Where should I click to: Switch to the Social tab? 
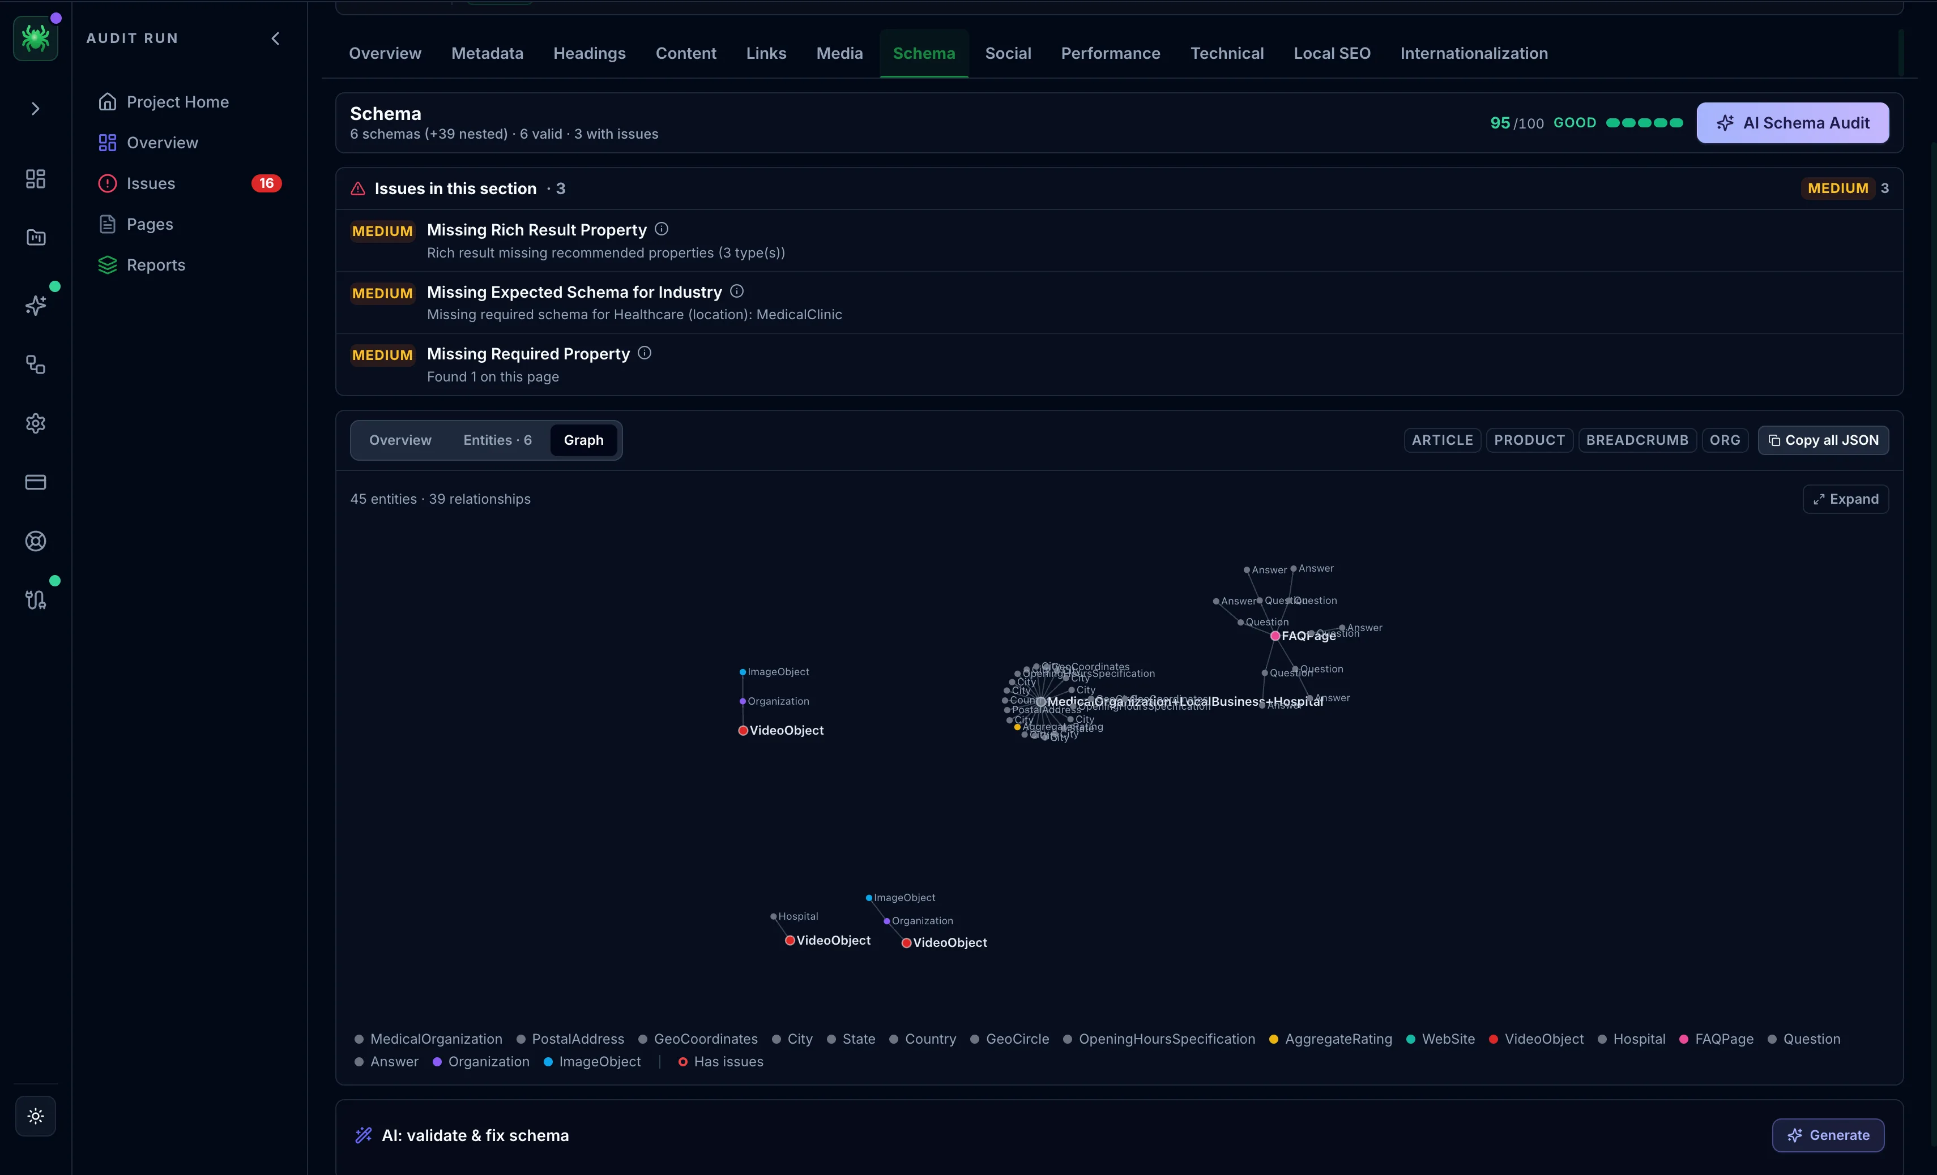click(1009, 53)
